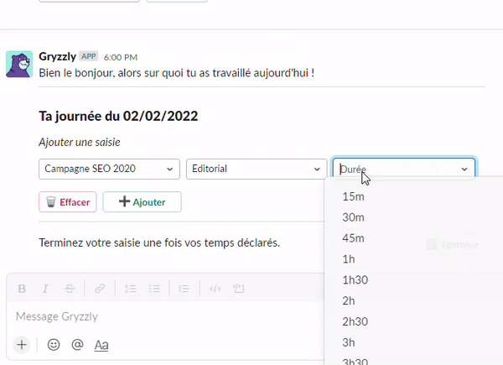The height and width of the screenshot is (365, 503).
Task: Open the plus attachments menu
Action: coord(22,345)
